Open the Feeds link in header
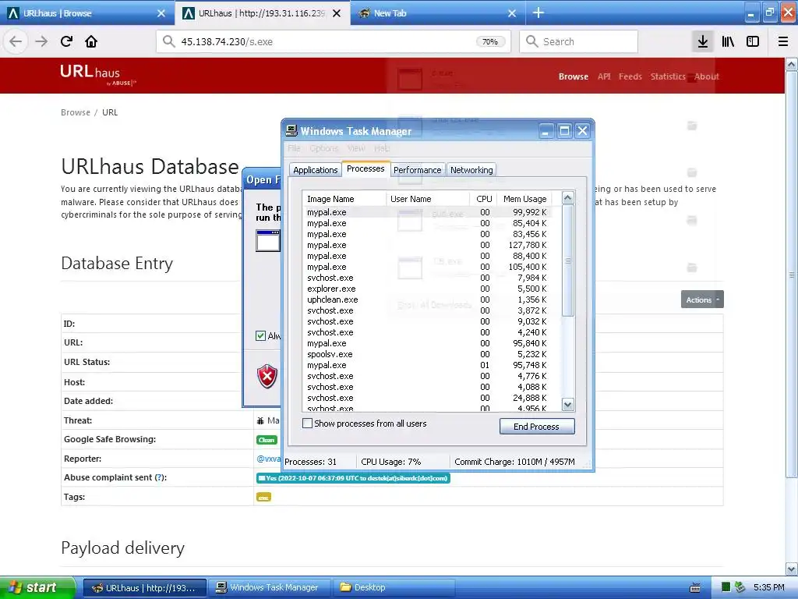This screenshot has width=798, height=599. click(x=630, y=76)
